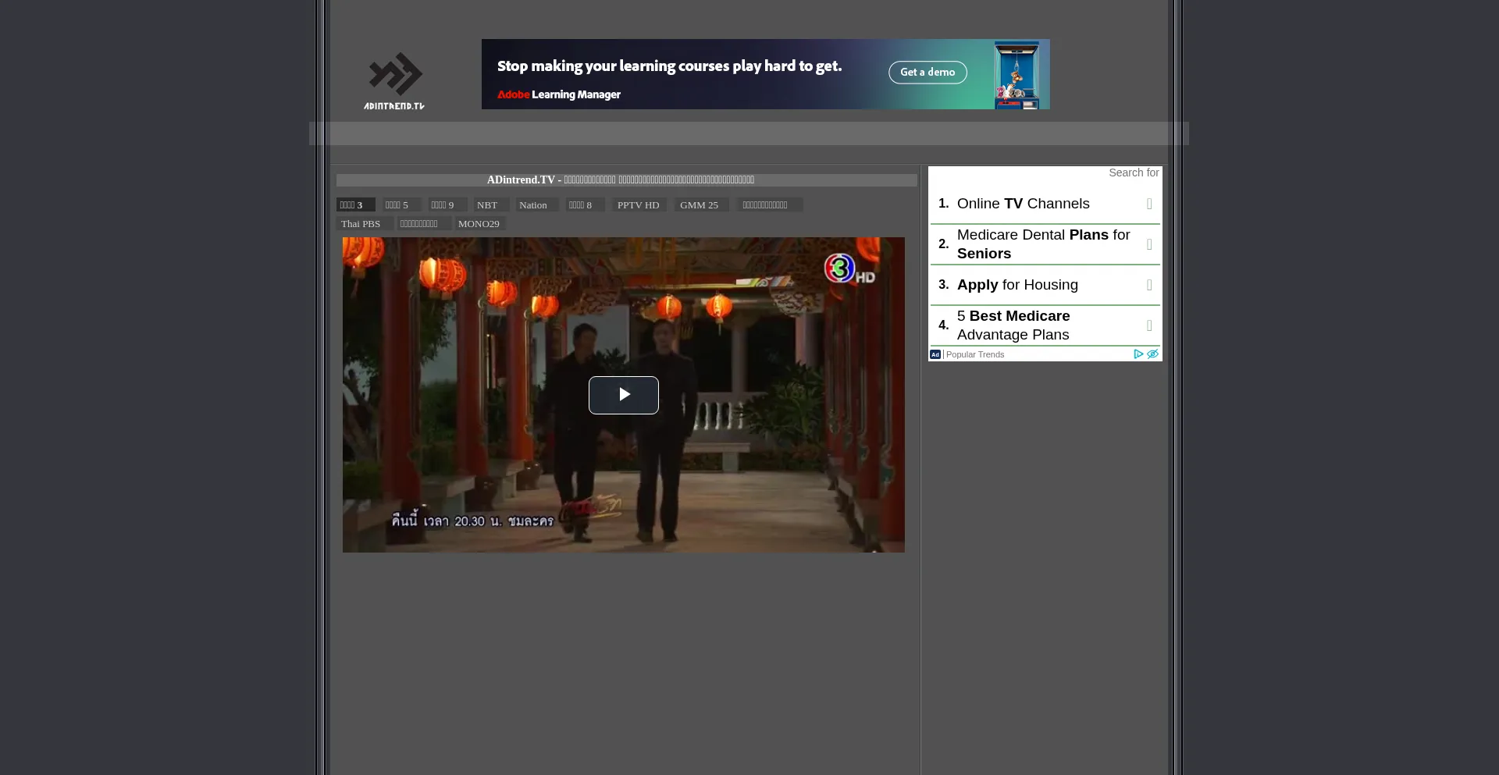Click the AdChoices triangle icon
Screen dimensions: 1499x775
pos(1138,354)
